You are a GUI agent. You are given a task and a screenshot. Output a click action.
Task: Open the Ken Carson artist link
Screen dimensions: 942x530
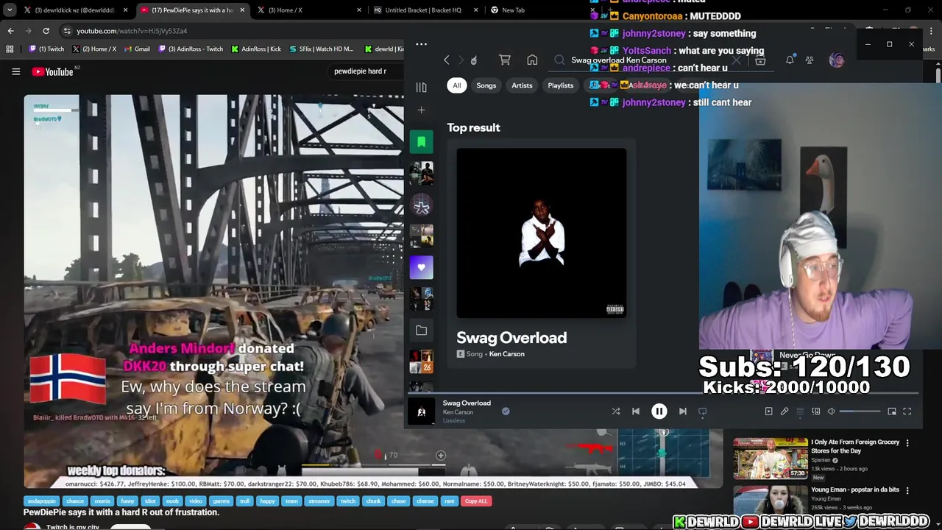507,354
